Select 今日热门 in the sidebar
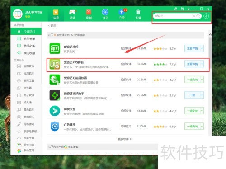Image resolution: width=226 pixels, height=169 pixels. (x=26, y=31)
